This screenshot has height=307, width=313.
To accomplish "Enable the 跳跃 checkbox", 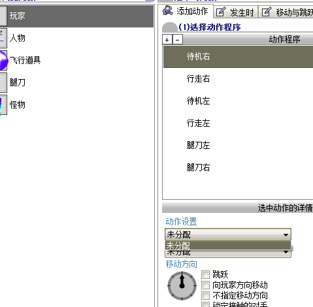I will point(205,274).
